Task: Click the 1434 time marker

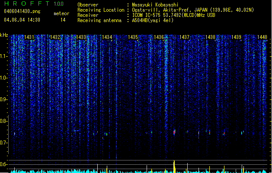Action: coord(107,37)
